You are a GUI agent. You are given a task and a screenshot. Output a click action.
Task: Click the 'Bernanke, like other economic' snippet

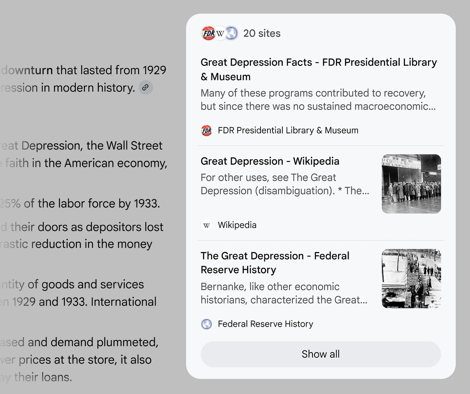[x=284, y=293]
